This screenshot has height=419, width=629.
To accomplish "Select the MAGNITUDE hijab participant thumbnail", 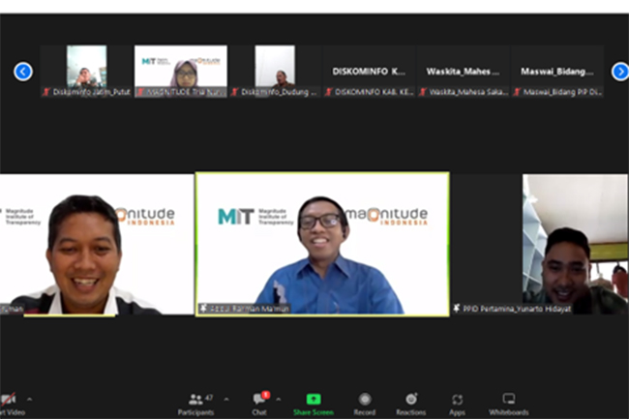I will (181, 70).
